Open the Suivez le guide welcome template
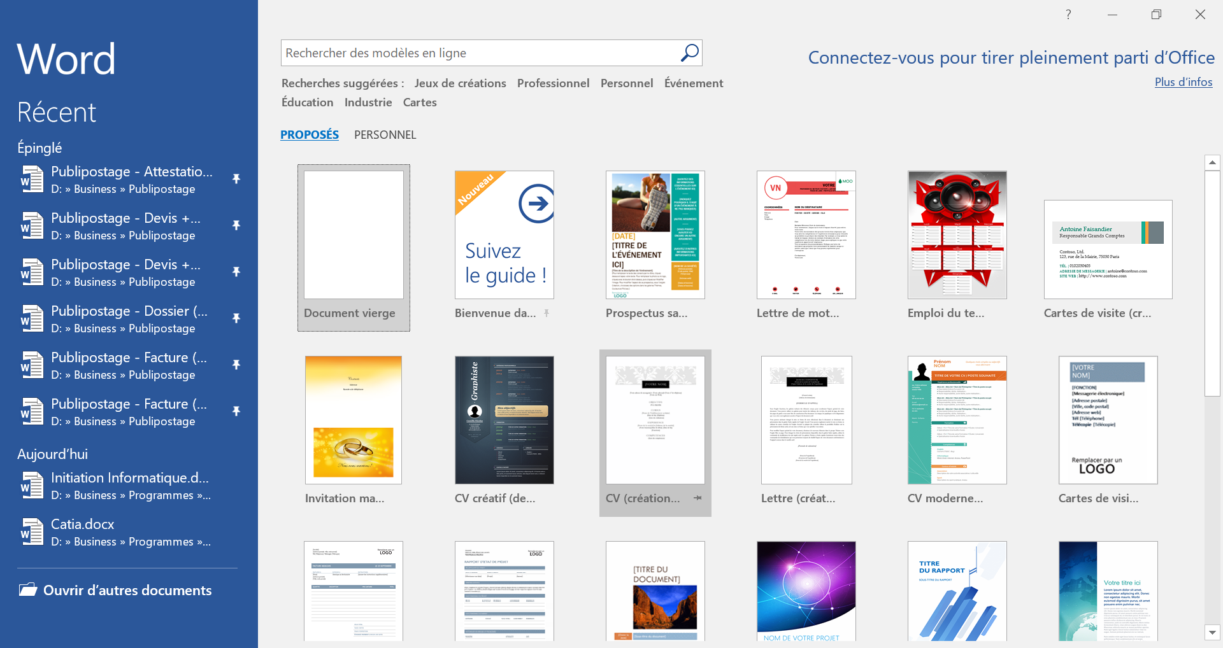The image size is (1223, 648). 504,235
